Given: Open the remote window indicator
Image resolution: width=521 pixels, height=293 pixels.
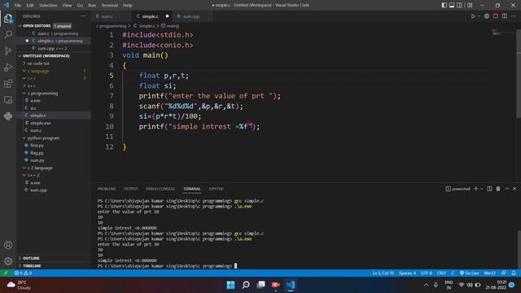Looking at the screenshot, I should click(6, 273).
